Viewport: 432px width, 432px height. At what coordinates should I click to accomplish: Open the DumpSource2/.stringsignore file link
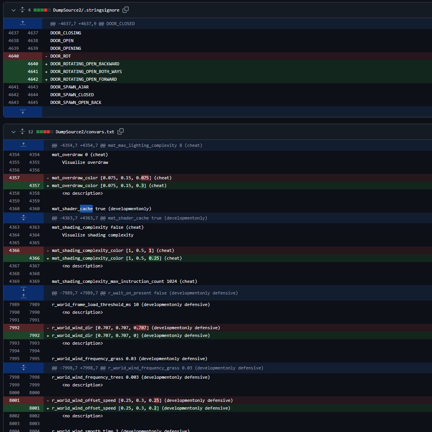86,10
